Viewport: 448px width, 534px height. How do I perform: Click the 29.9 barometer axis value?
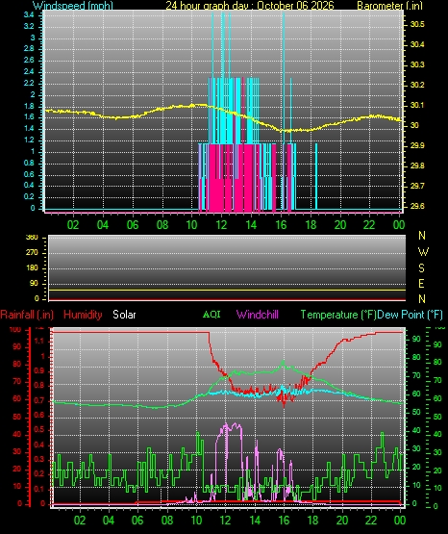[x=417, y=145]
